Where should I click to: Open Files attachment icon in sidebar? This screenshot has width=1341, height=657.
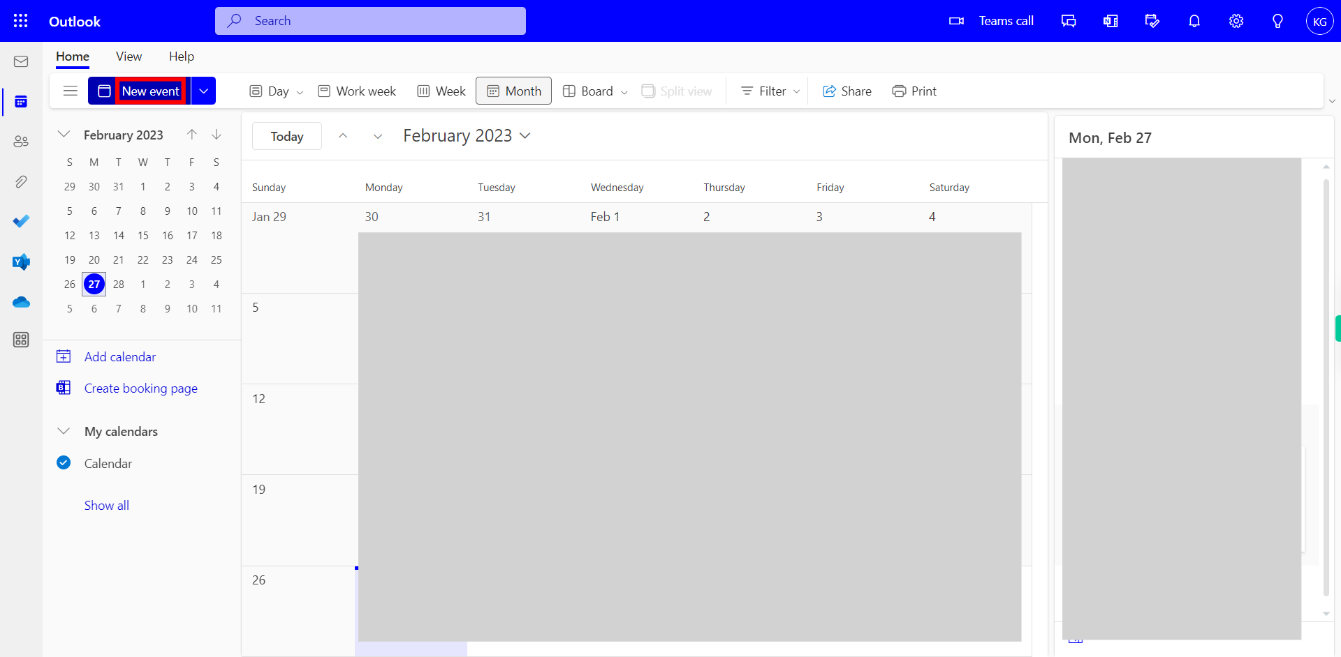tap(21, 182)
